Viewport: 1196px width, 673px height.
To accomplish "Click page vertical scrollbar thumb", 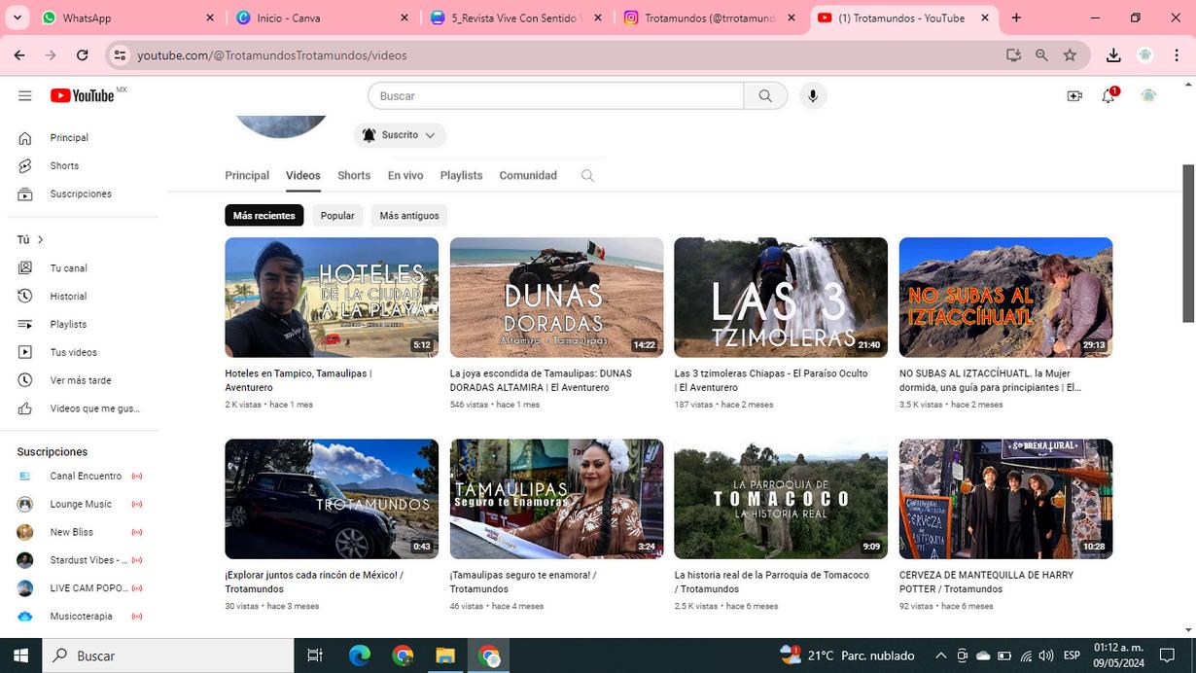I will pos(1188,243).
